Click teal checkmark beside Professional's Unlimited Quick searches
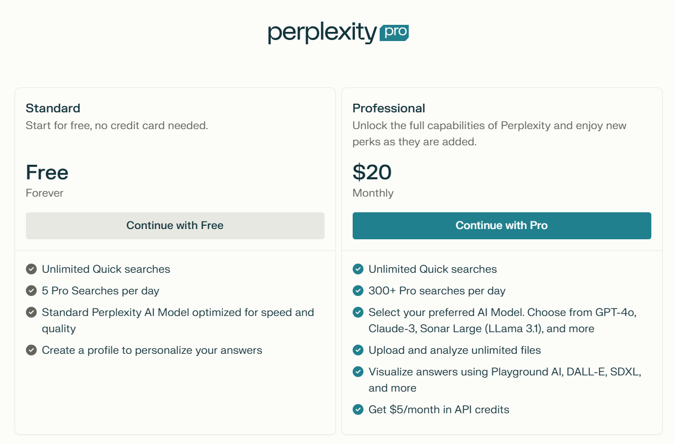This screenshot has width=674, height=444. point(358,269)
